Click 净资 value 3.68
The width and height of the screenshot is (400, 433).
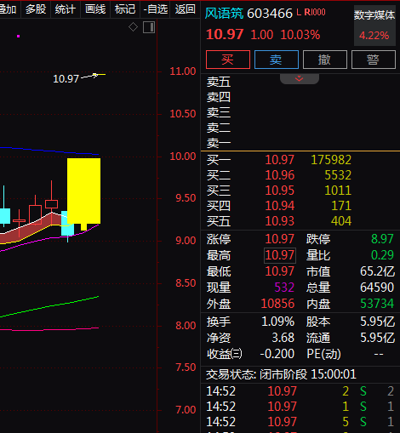coord(283,338)
